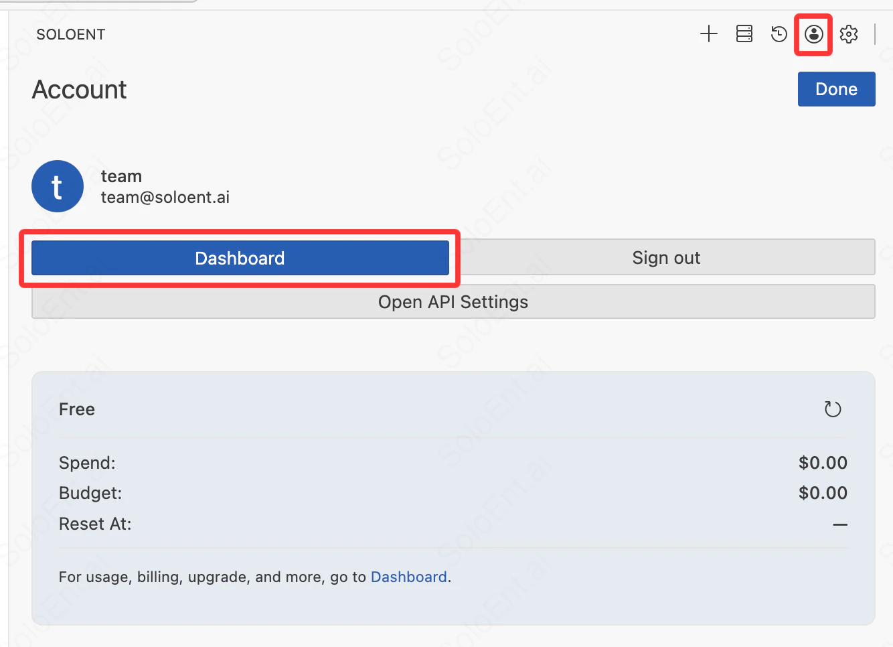Click the Done button
The width and height of the screenshot is (893, 647).
point(836,88)
